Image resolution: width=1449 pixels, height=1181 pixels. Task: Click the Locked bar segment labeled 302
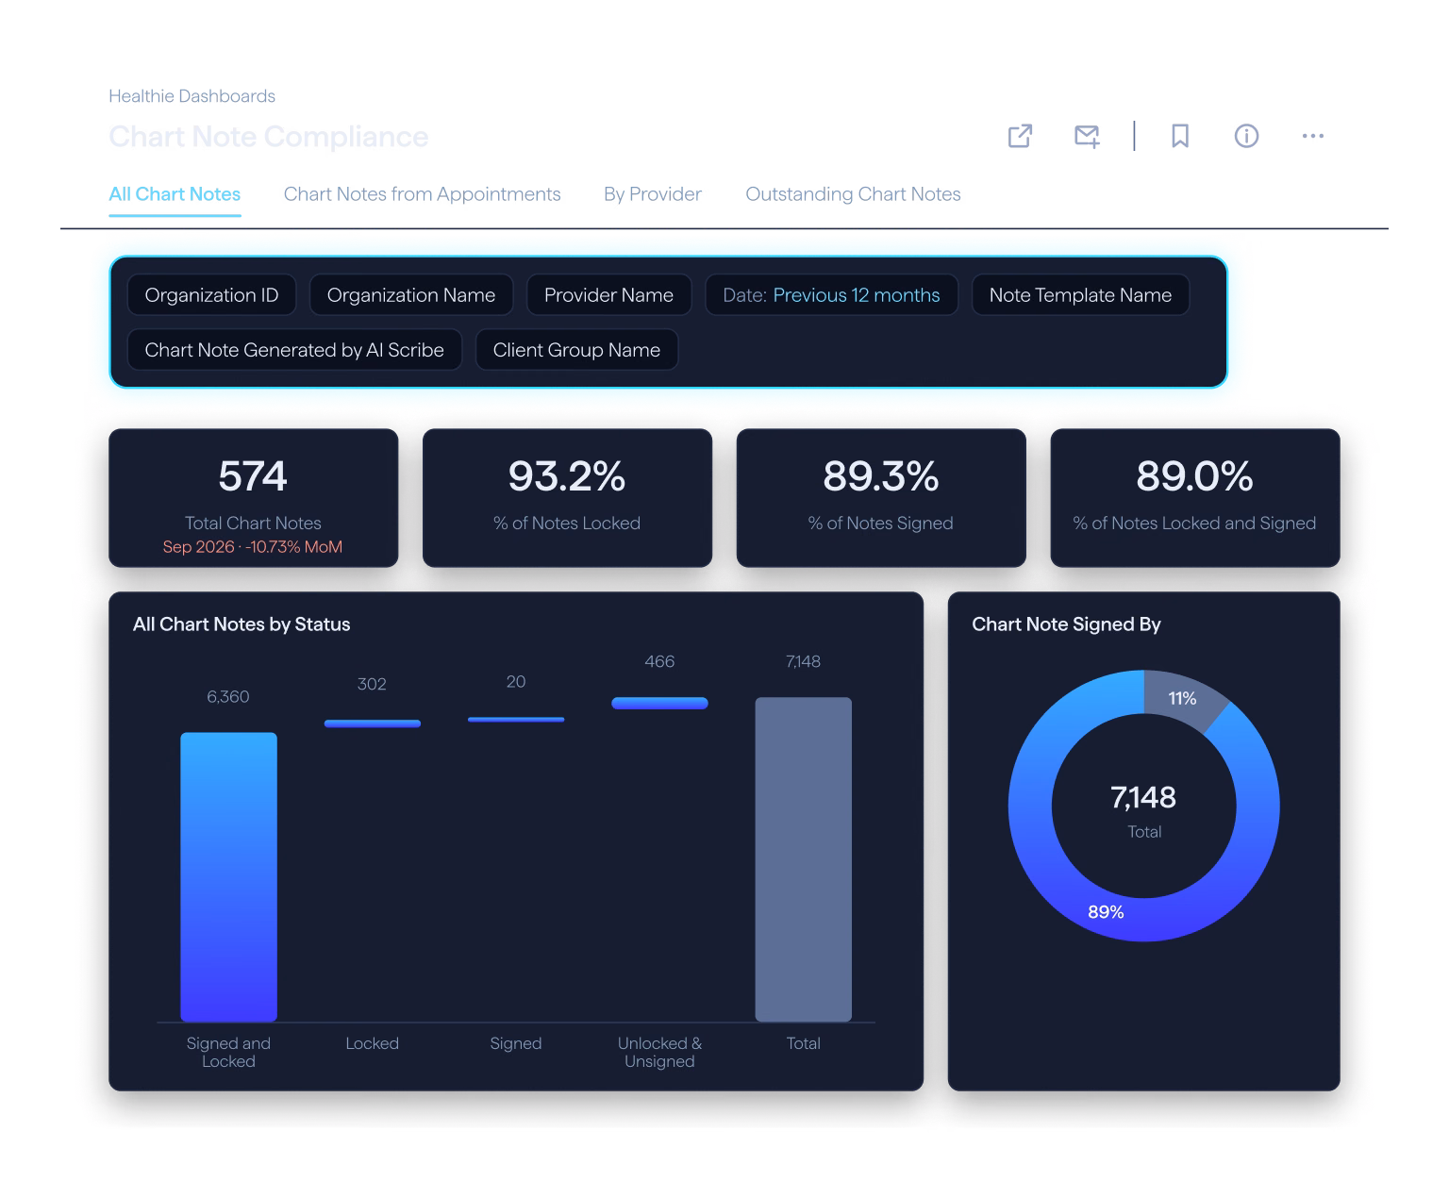coord(372,724)
